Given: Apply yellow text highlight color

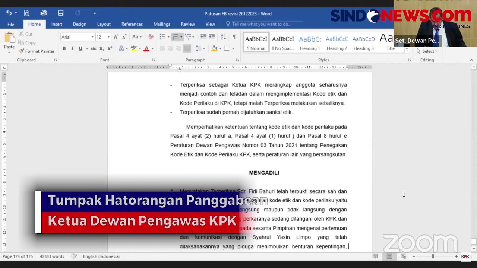Looking at the screenshot, I should (133, 48).
